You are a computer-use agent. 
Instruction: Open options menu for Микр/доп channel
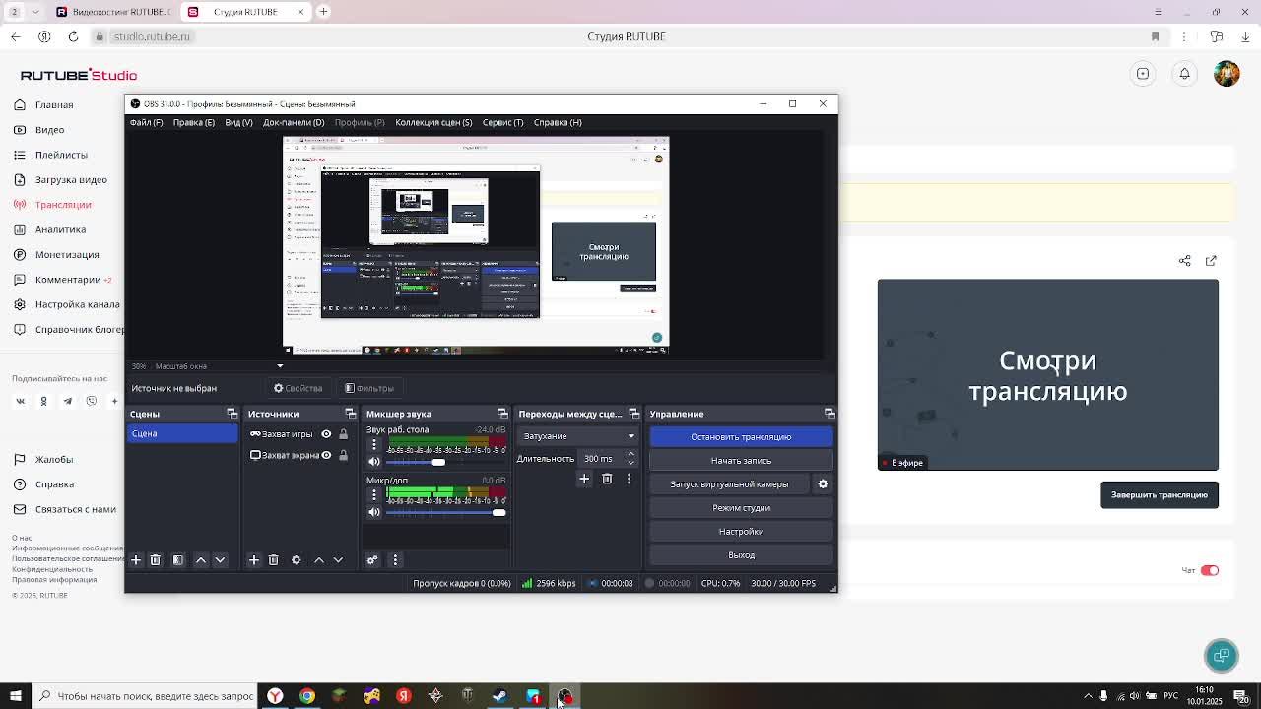click(x=373, y=494)
